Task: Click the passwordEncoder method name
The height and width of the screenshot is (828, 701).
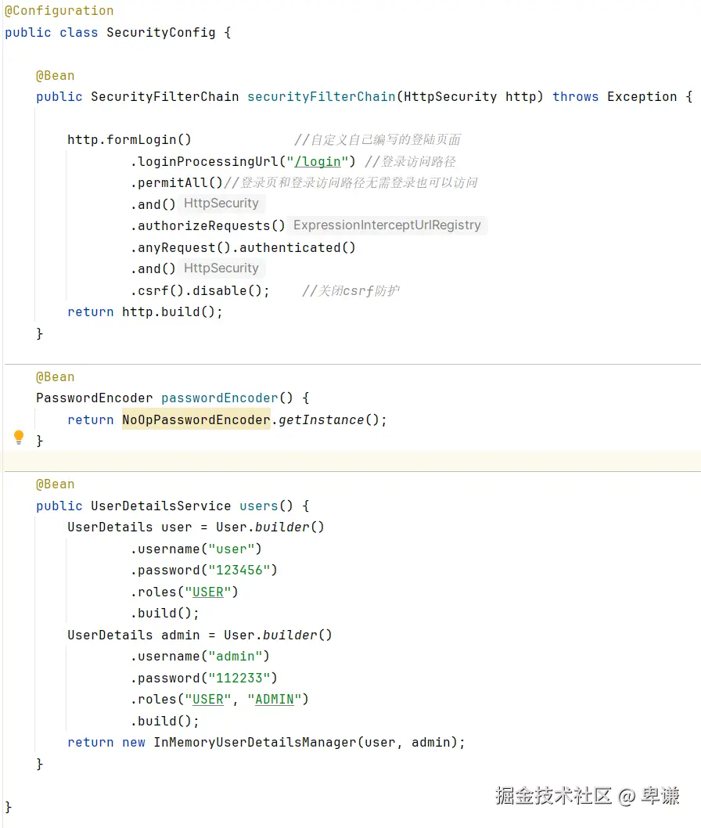Action: (x=220, y=398)
